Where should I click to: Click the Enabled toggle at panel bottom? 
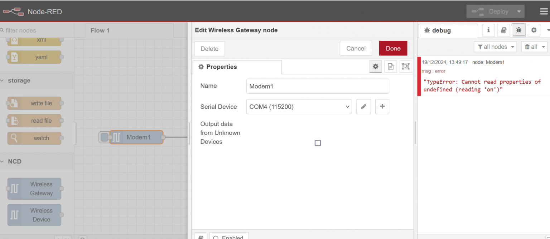coord(229,236)
